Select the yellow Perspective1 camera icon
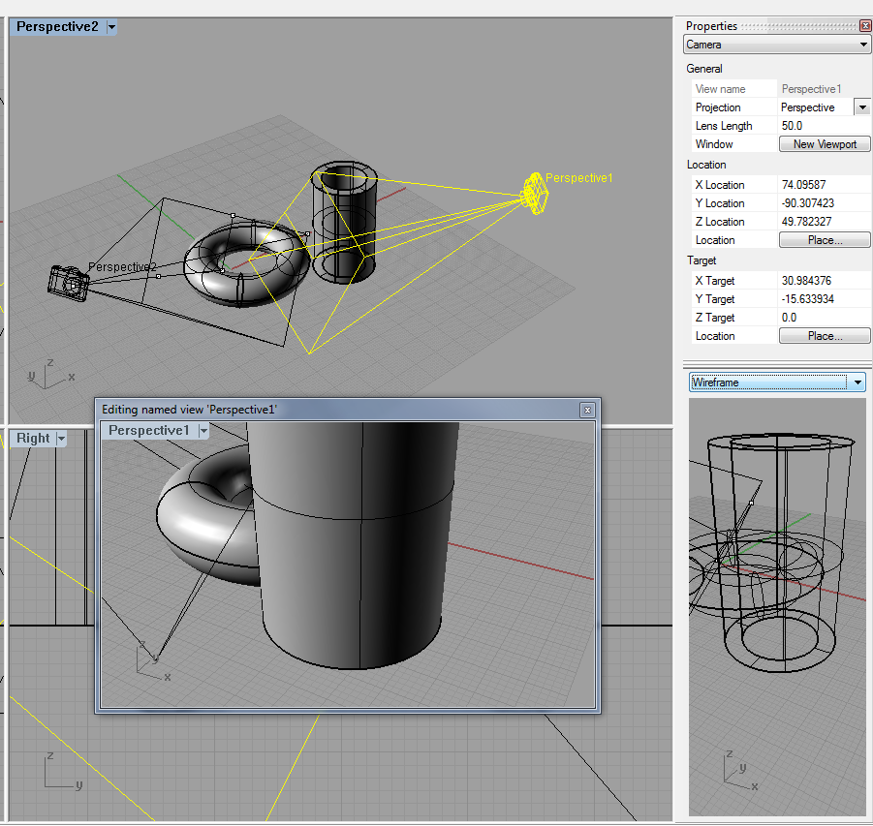This screenshot has width=873, height=826. 534,193
